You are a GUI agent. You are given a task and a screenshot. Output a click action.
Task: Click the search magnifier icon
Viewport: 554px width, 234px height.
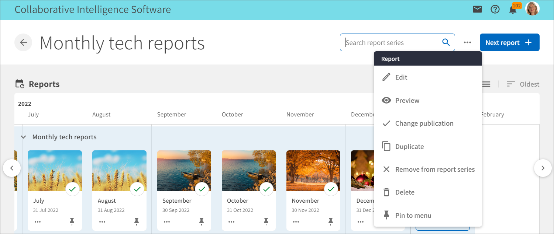(446, 42)
